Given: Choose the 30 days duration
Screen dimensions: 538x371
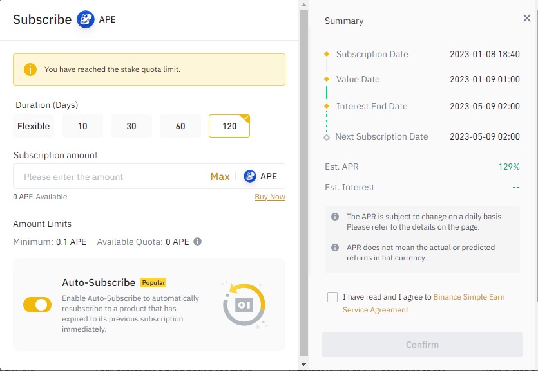Looking at the screenshot, I should (131, 126).
